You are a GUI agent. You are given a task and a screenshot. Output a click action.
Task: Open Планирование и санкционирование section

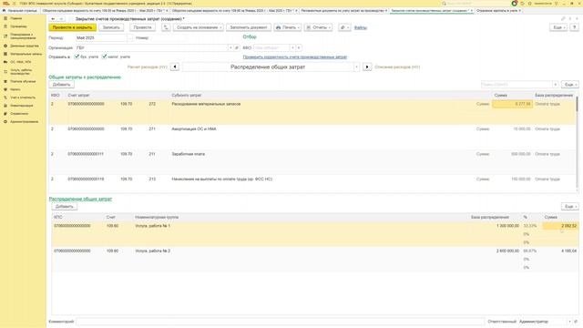click(23, 36)
